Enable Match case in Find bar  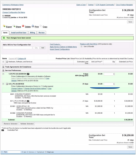pos(46,152)
